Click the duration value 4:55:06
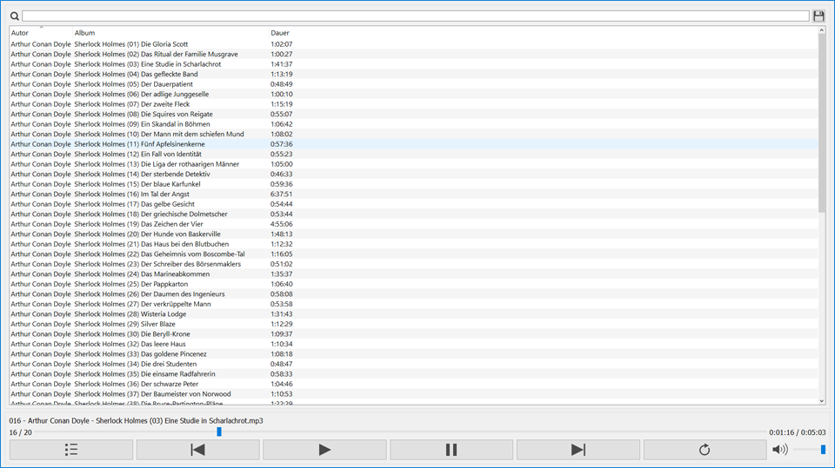The image size is (835, 468). coord(281,224)
